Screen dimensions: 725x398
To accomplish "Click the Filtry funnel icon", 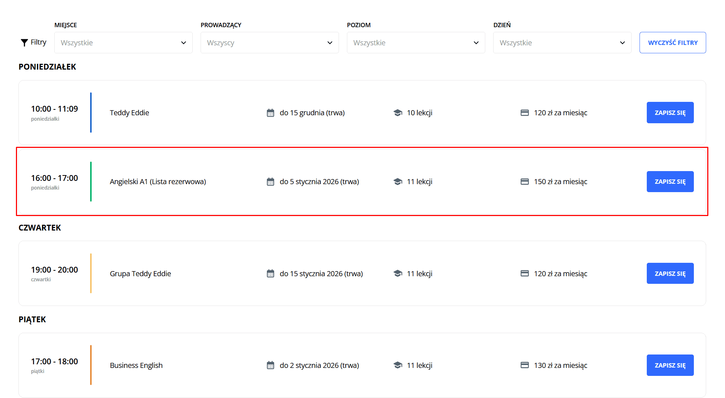I will 24,43.
